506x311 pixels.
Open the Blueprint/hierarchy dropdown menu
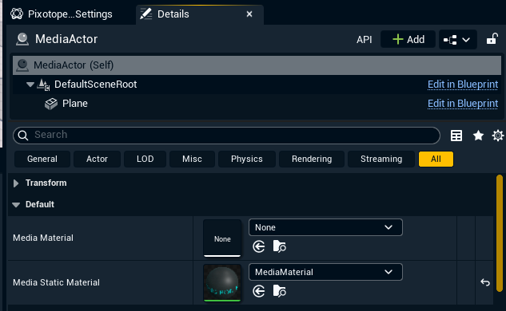coord(457,40)
